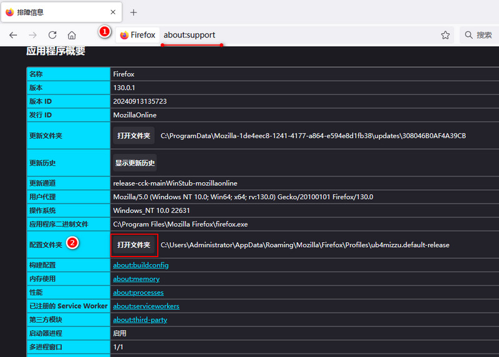This screenshot has height=357, width=499.
Task: Open the about:serviceworkers link
Action: point(146,306)
